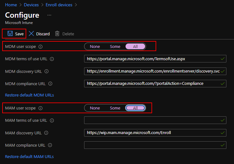This screenshot has height=164, width=234.
Task: Click info icon beside MDM terms of use URL
Action: click(x=52, y=59)
